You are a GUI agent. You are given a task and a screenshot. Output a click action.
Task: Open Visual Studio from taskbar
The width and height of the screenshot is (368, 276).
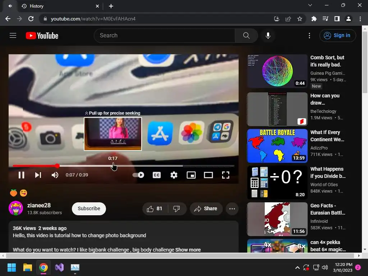59,267
